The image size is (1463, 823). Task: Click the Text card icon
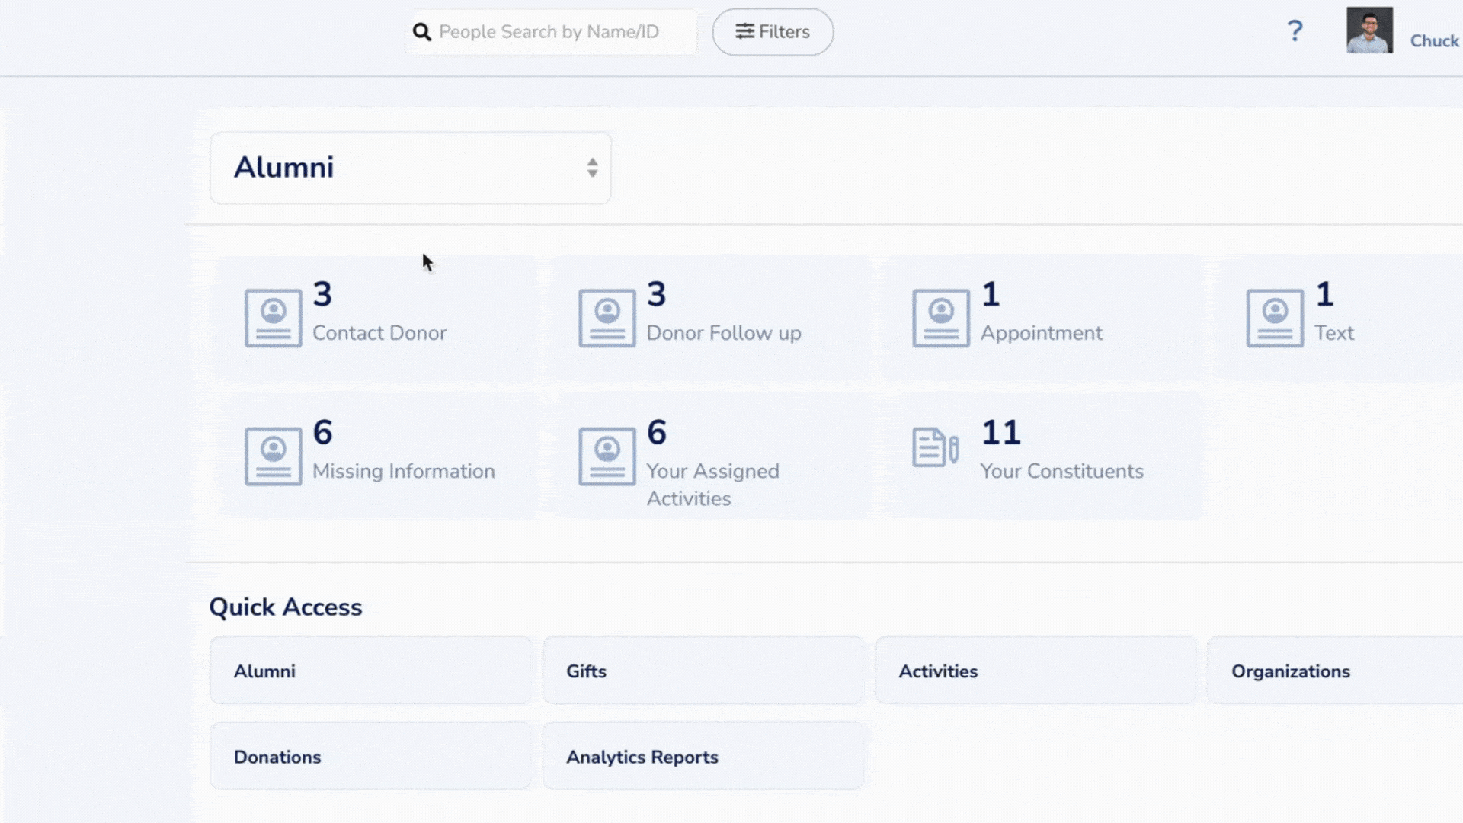(1275, 318)
